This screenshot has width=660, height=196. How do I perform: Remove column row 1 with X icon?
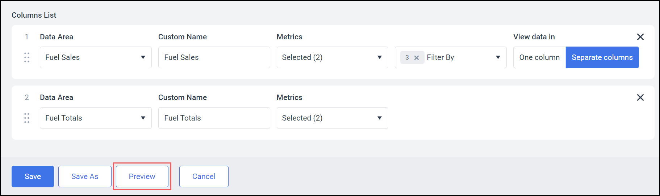coord(640,37)
